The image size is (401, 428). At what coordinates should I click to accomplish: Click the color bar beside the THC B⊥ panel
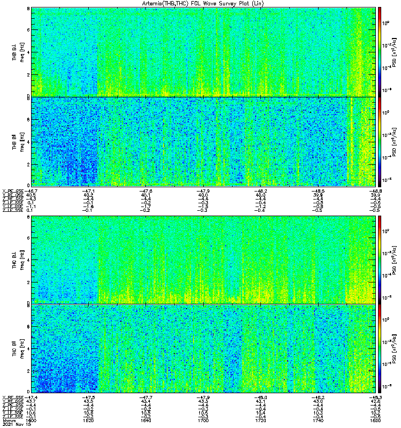pyautogui.click(x=380, y=260)
